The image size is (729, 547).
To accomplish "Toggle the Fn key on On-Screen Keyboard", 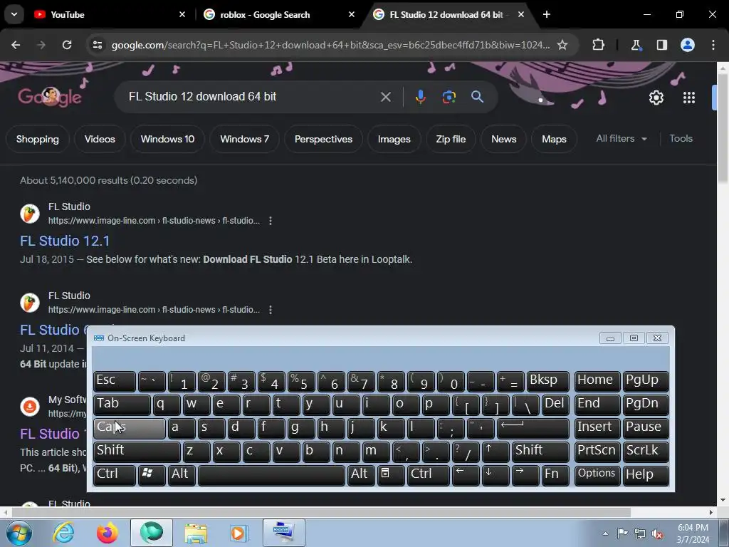I will coord(555,475).
